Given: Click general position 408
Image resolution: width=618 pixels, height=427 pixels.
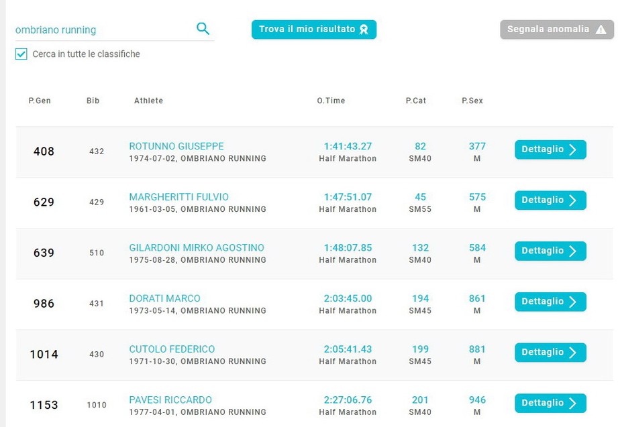Looking at the screenshot, I should coord(44,151).
